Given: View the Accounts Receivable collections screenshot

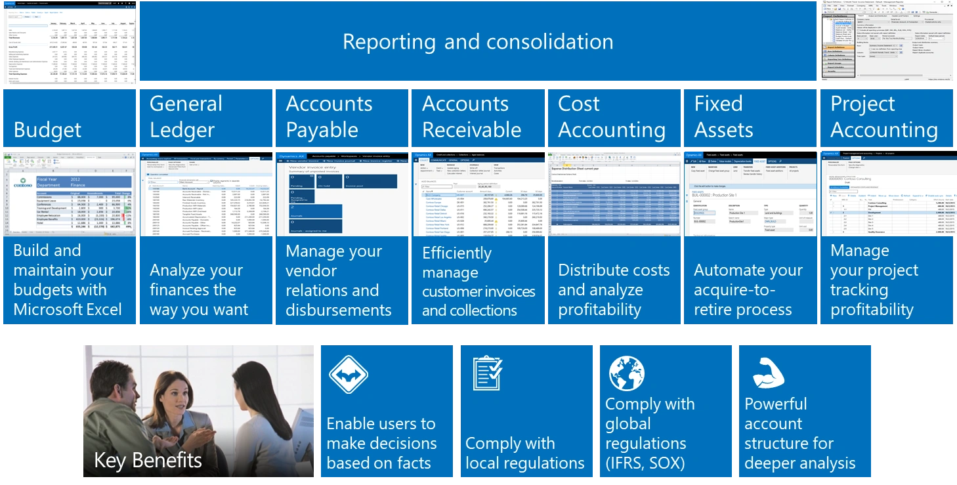Looking at the screenshot, I should pos(478,194).
